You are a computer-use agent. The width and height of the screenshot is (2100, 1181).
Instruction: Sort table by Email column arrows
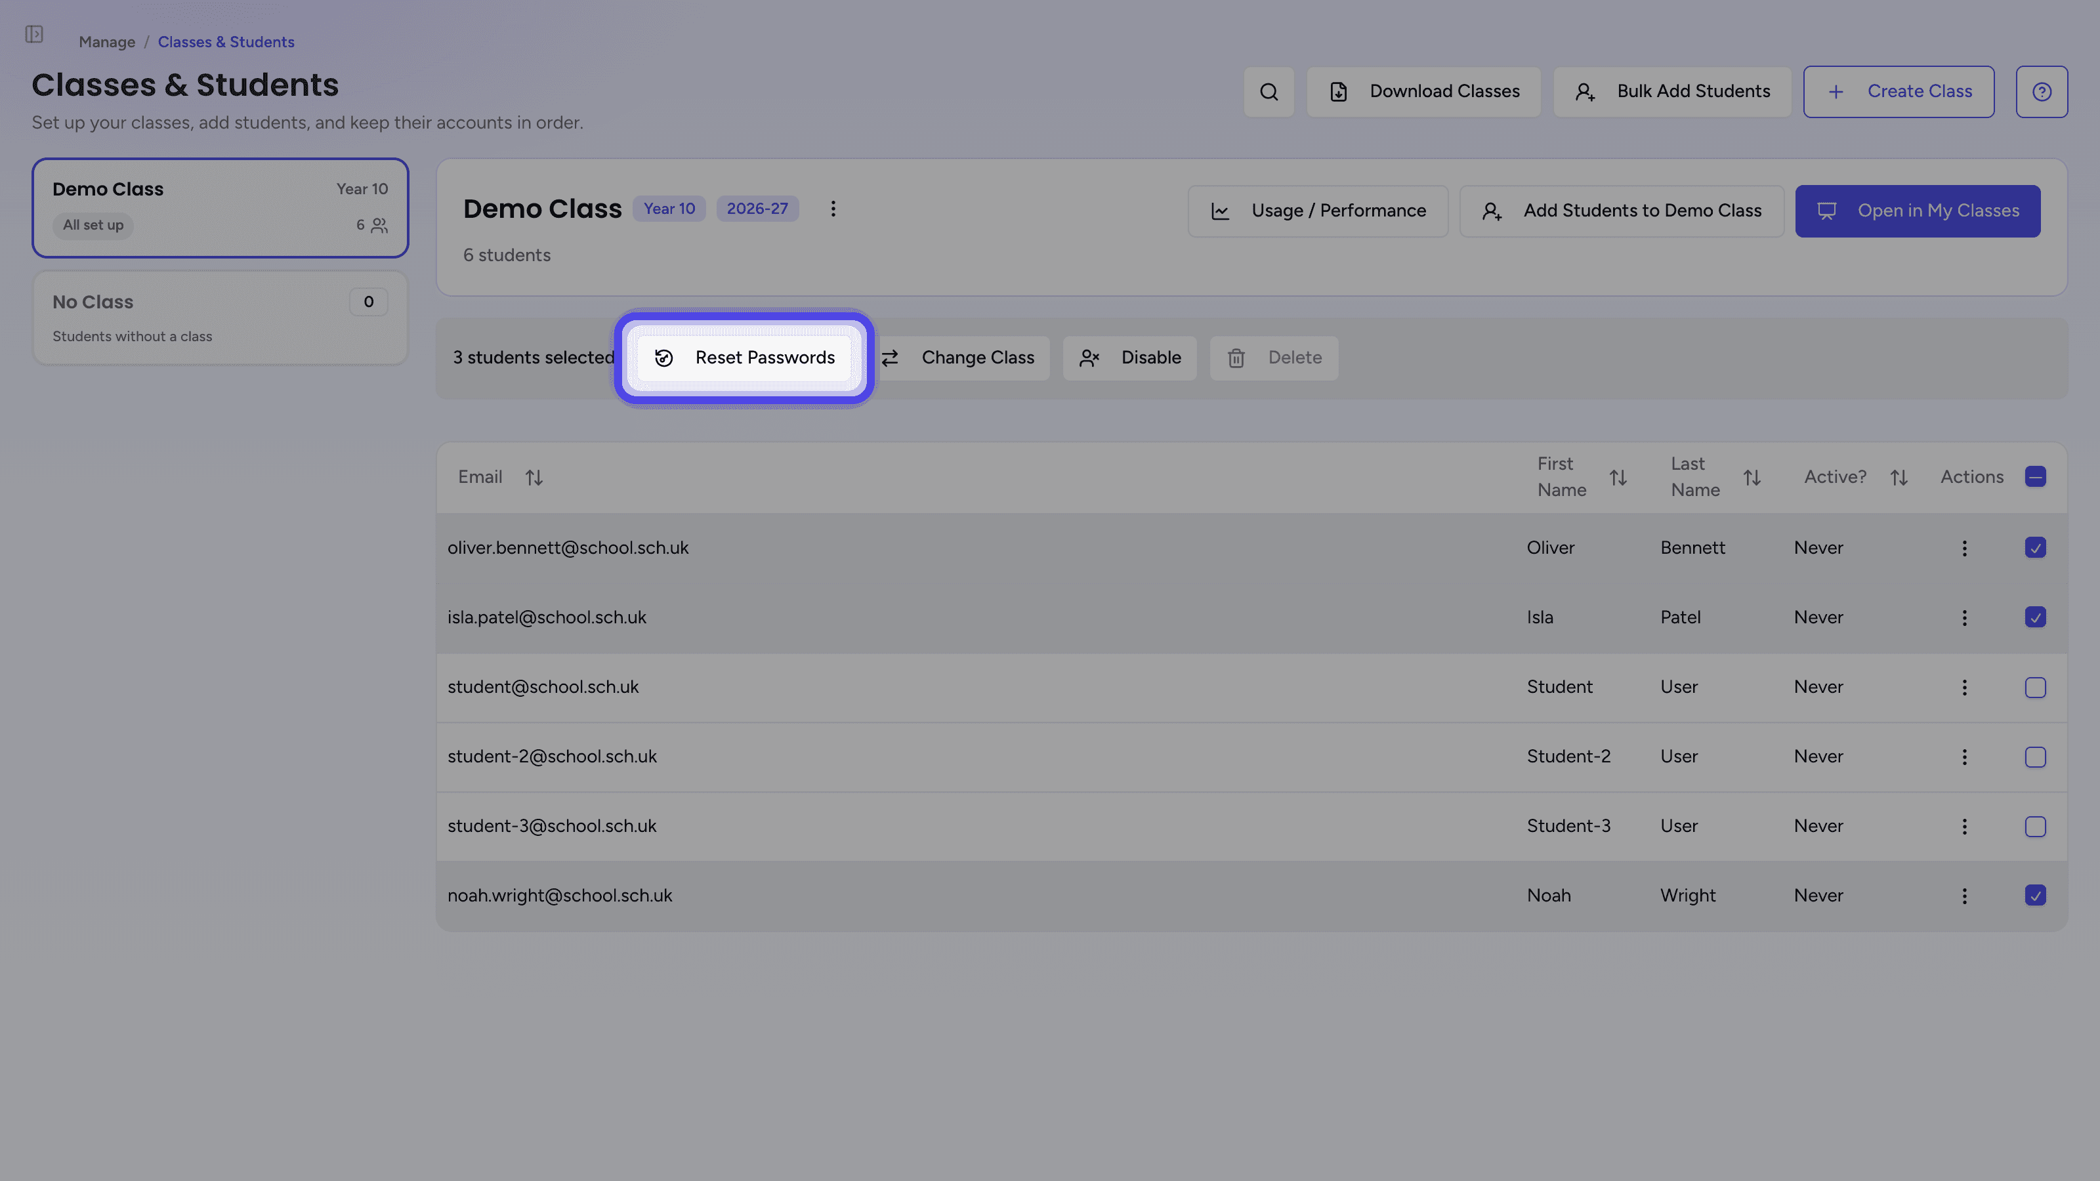tap(534, 477)
